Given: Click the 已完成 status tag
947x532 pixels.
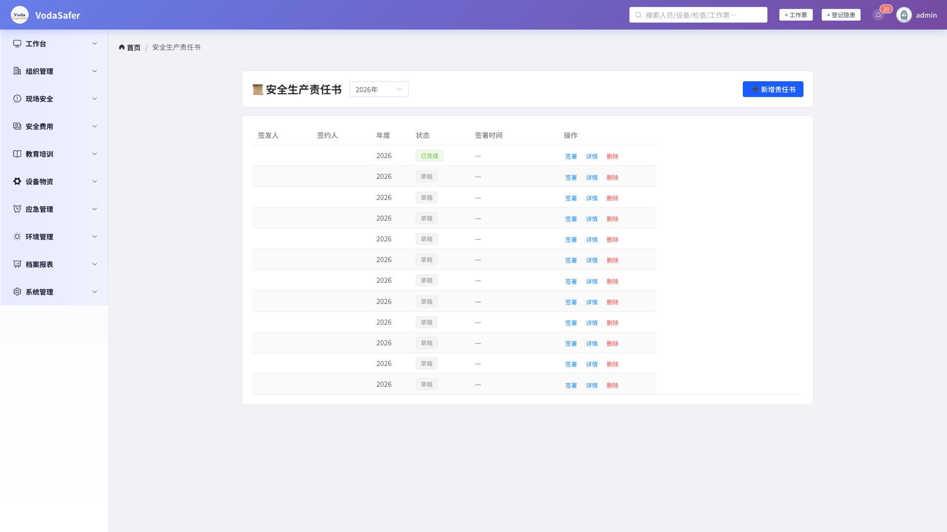Looking at the screenshot, I should 430,156.
